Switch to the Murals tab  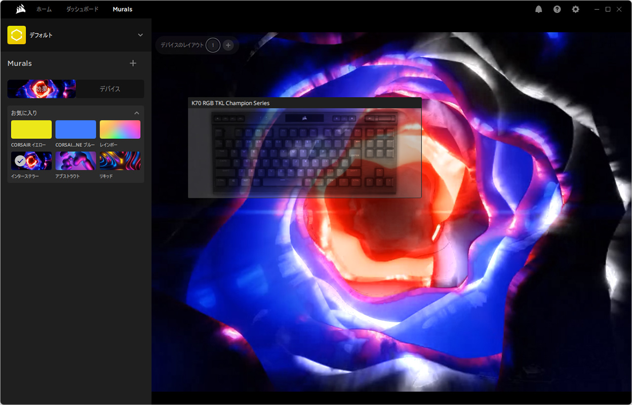click(x=122, y=9)
